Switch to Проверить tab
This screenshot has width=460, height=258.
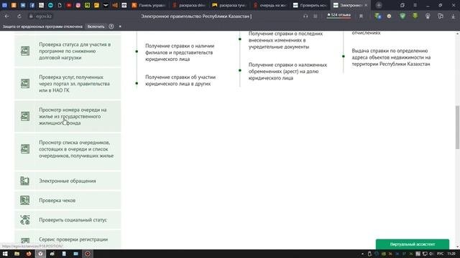(310, 5)
